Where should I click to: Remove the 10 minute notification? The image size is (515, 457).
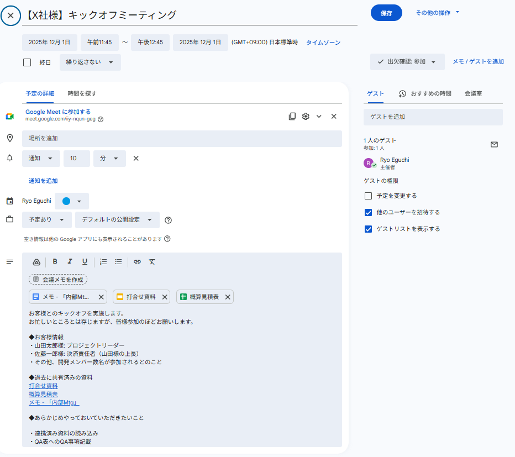coord(136,159)
